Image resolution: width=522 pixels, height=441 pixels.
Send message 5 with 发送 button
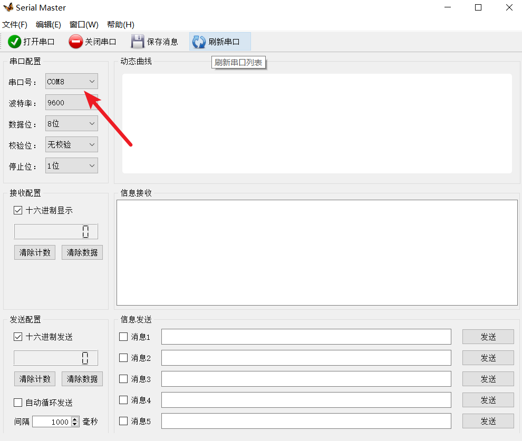click(488, 421)
